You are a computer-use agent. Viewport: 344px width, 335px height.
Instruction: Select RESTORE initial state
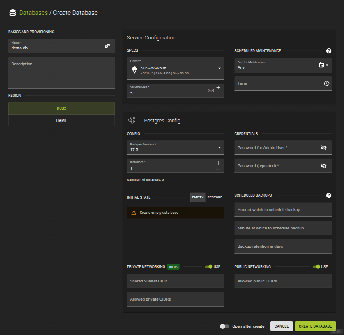click(215, 197)
